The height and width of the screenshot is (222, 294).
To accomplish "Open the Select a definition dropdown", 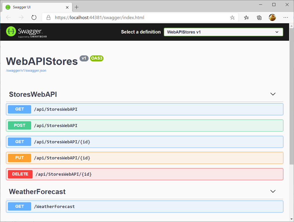I will (223, 32).
